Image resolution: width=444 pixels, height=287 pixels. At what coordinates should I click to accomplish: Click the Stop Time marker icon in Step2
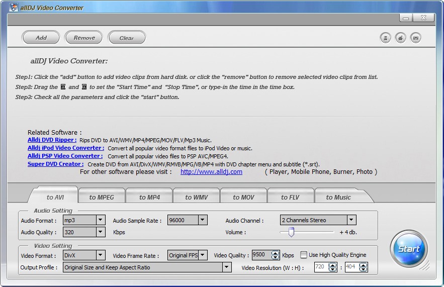coord(84,87)
